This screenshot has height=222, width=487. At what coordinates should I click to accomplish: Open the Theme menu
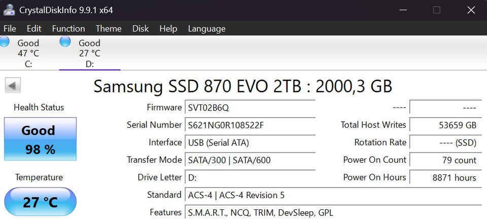click(x=109, y=28)
